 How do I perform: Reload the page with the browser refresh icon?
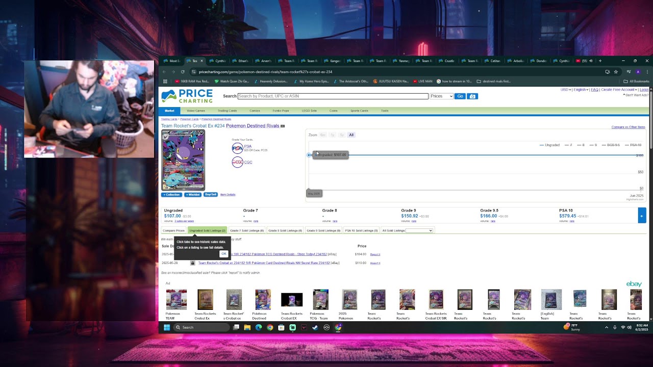[x=183, y=72]
